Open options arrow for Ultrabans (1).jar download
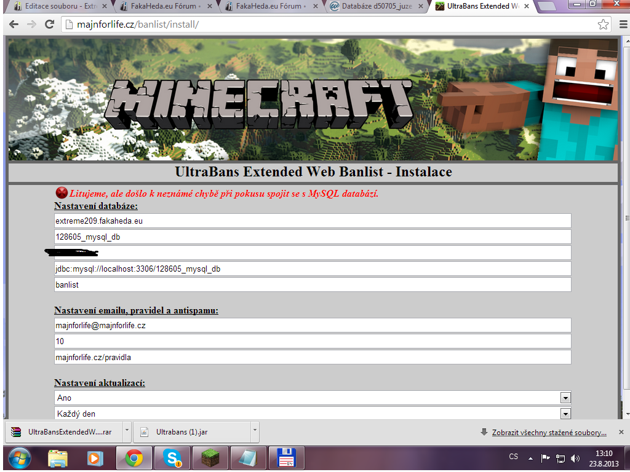This screenshot has height=472, width=630. [255, 432]
